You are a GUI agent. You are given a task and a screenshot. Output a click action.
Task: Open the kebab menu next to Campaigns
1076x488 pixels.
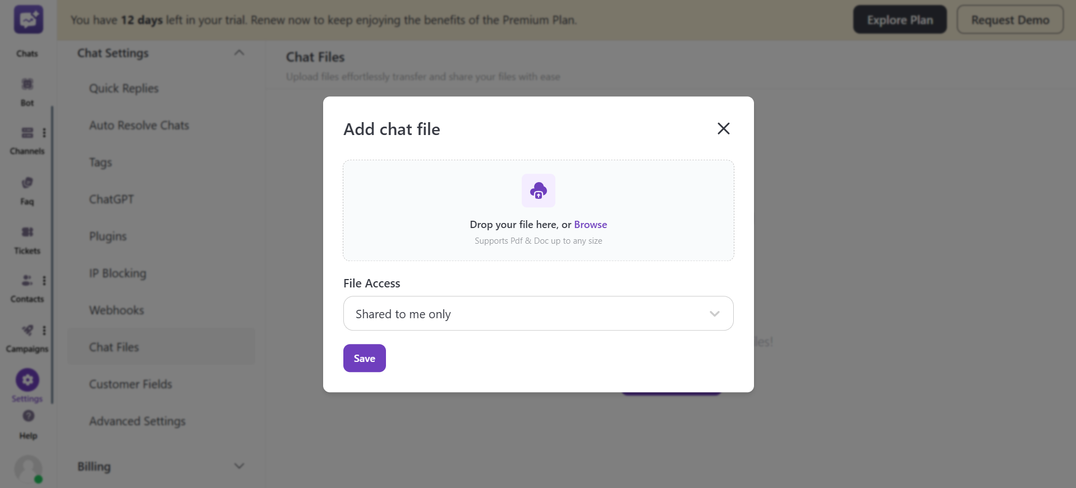[44, 330]
